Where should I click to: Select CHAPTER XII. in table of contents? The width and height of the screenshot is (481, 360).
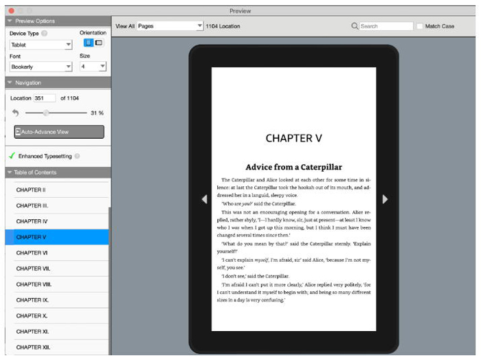click(x=57, y=347)
